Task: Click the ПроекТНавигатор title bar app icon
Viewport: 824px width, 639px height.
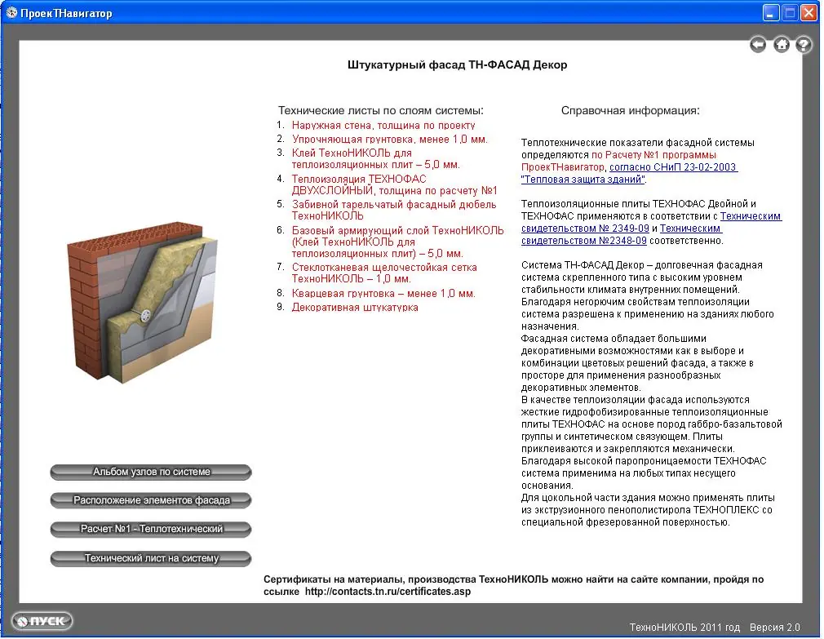Action: point(11,12)
